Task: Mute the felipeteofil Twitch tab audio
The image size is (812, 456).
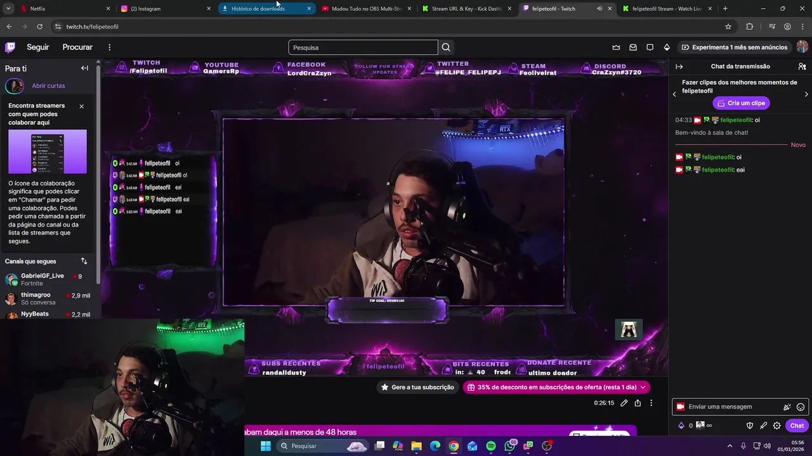Action: point(599,9)
